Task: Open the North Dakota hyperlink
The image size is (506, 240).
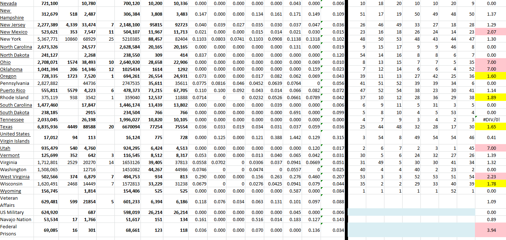Action: pos(15,55)
